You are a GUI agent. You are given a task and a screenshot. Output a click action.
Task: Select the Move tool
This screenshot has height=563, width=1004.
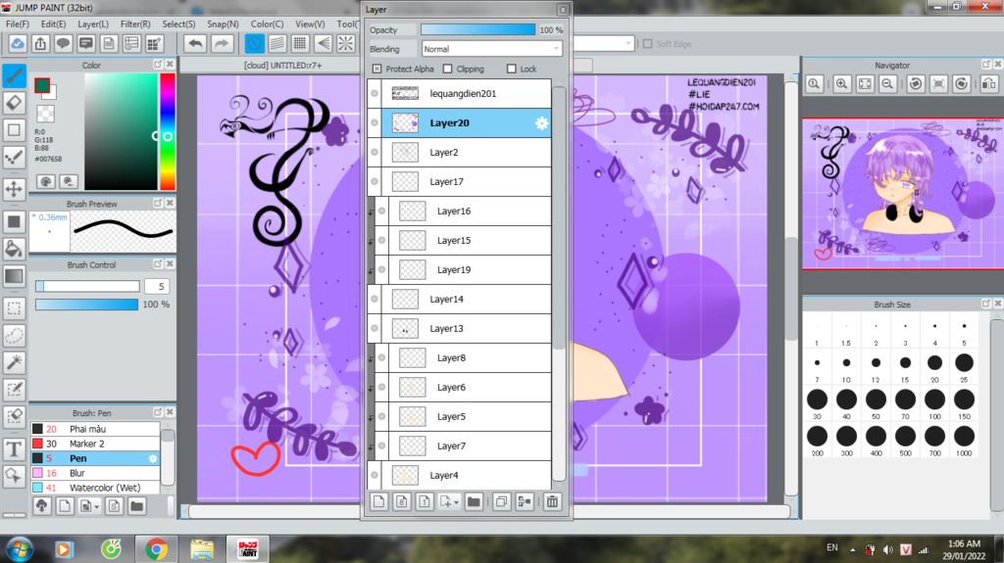14,189
